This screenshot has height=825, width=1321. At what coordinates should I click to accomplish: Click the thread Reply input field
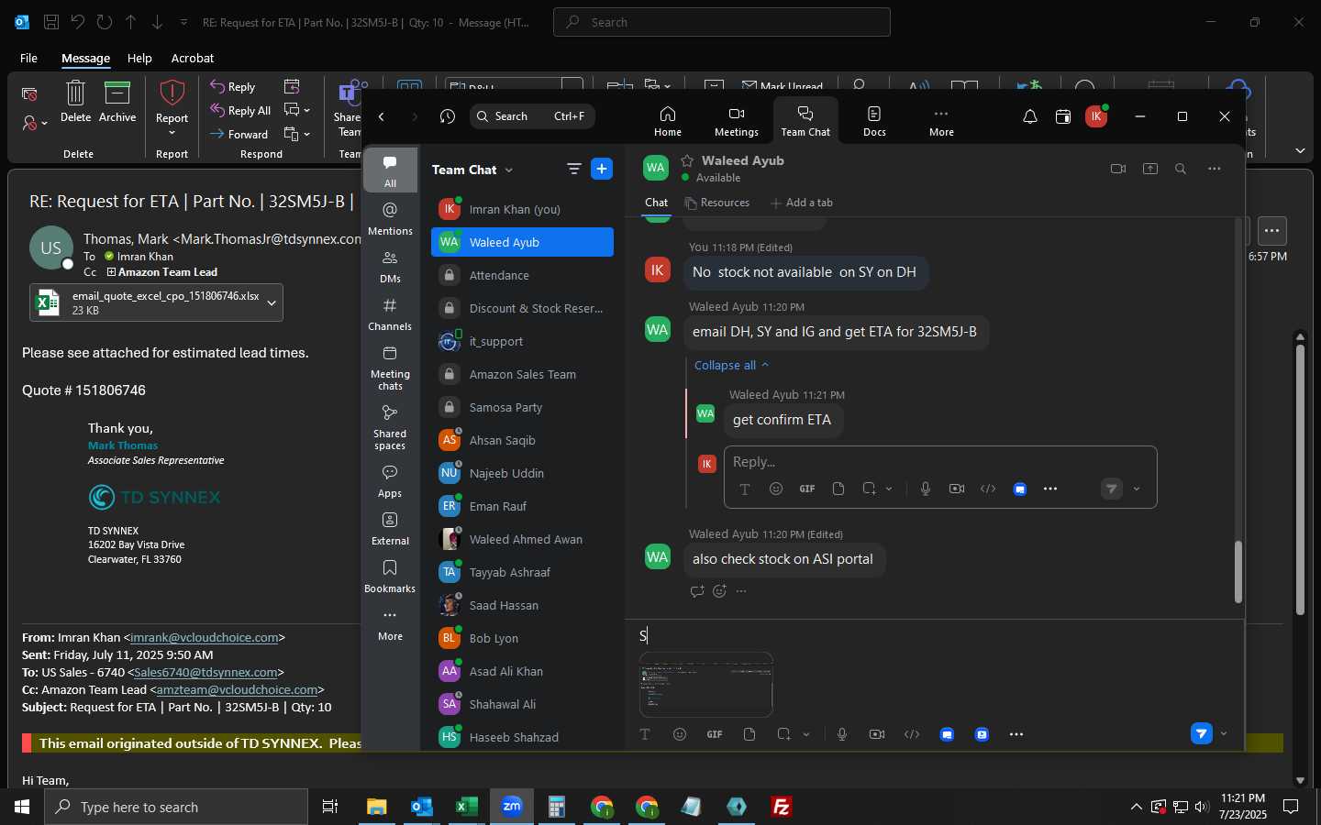coord(939,462)
